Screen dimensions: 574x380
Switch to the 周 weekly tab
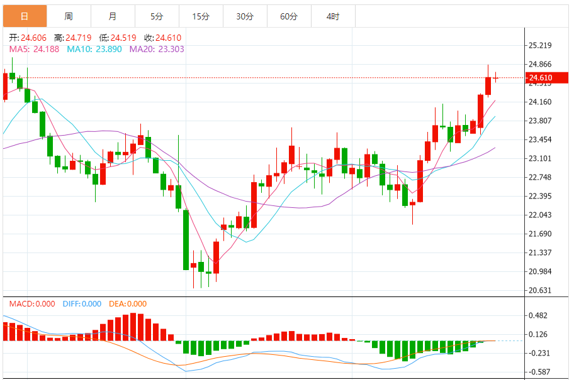(69, 16)
